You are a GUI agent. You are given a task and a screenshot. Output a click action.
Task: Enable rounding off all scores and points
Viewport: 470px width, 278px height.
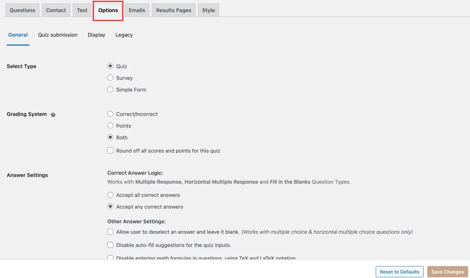(x=110, y=150)
